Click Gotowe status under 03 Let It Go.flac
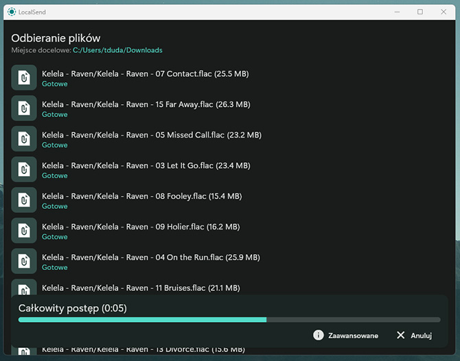The image size is (460, 361). [54, 175]
